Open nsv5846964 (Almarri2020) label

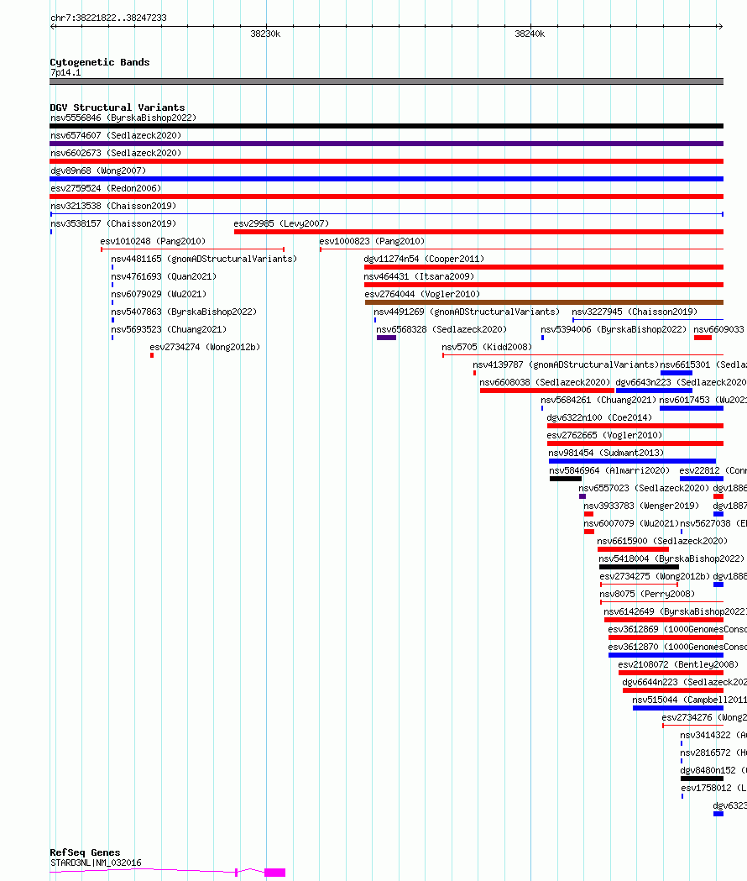click(x=609, y=471)
